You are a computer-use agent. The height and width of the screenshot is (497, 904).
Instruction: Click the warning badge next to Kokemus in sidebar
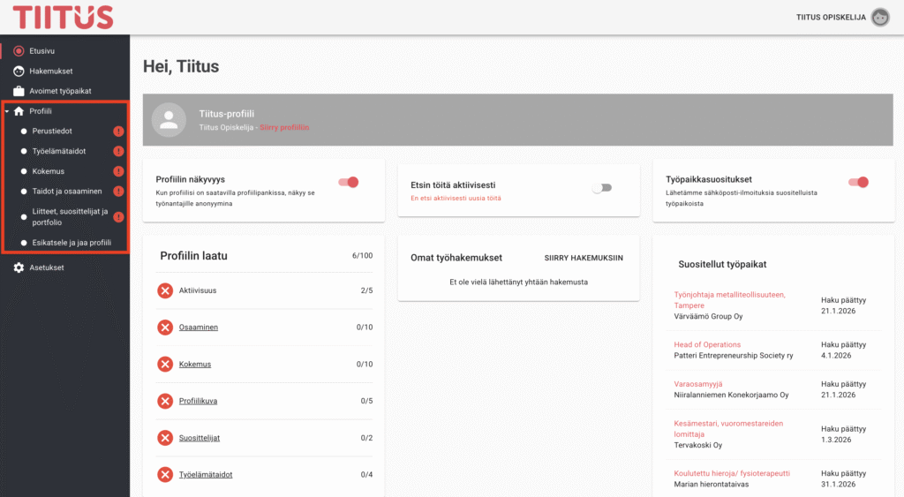click(x=118, y=171)
